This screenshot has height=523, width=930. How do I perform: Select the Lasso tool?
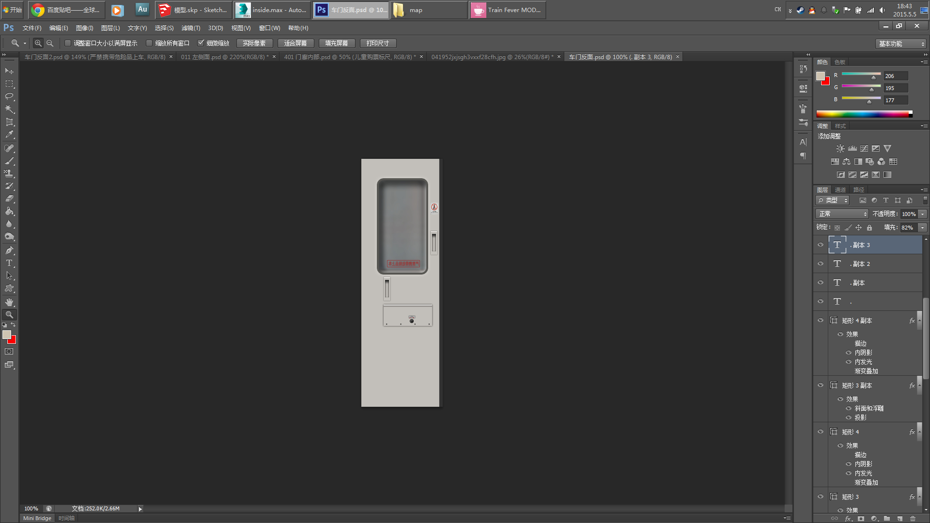[x=9, y=96]
